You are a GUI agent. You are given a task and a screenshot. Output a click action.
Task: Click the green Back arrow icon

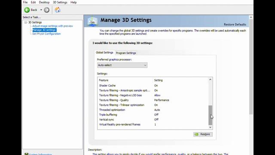[x=27, y=10]
